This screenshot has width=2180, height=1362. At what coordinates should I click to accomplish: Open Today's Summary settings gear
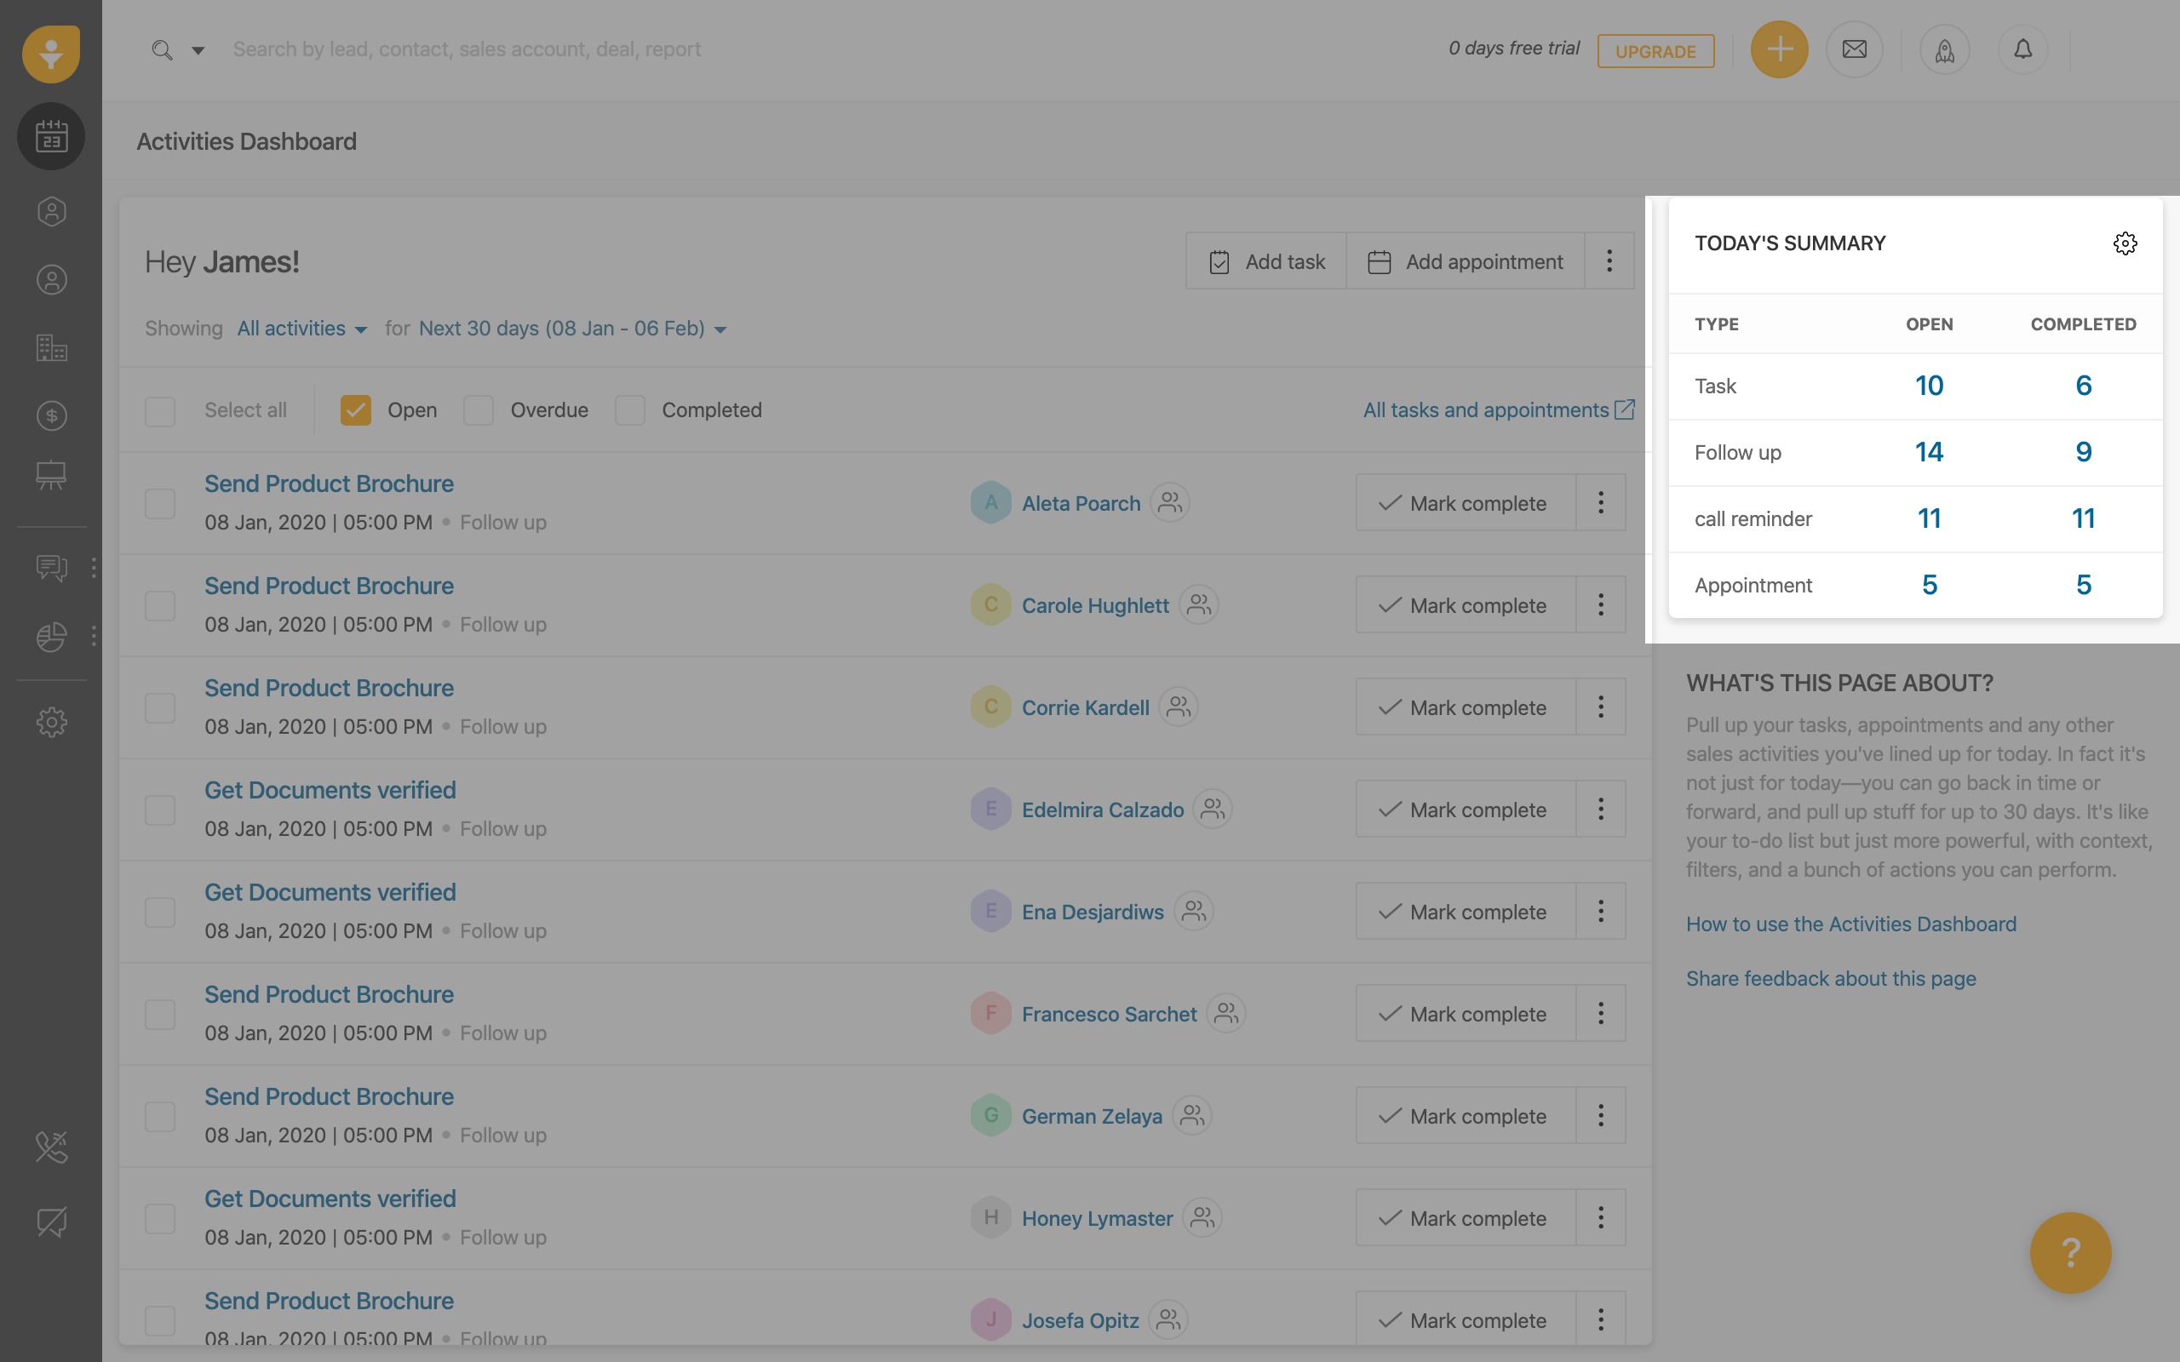(x=2124, y=243)
